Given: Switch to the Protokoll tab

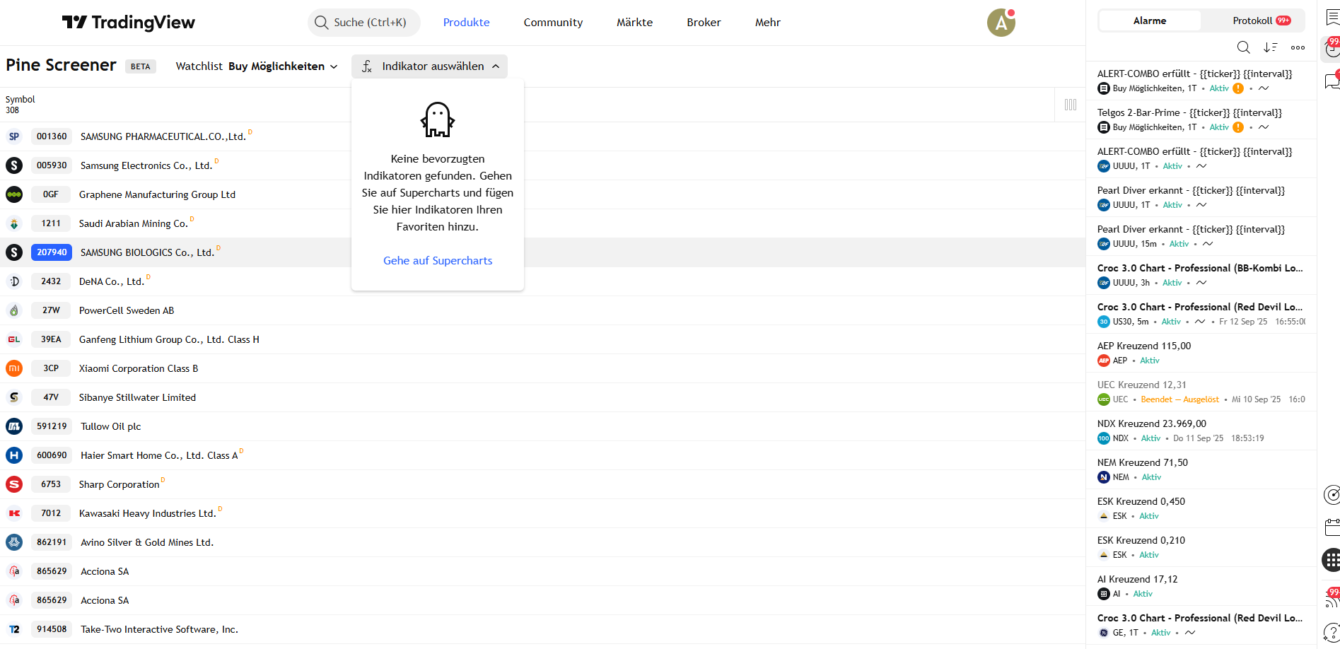Looking at the screenshot, I should click(1260, 21).
